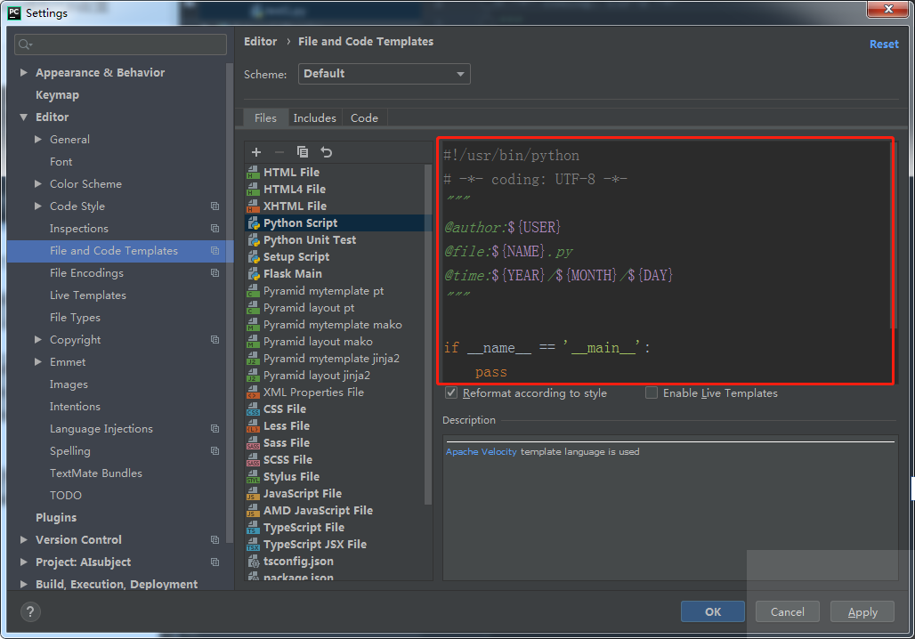
Task: Select the CSS File icon
Action: pyautogui.click(x=253, y=409)
